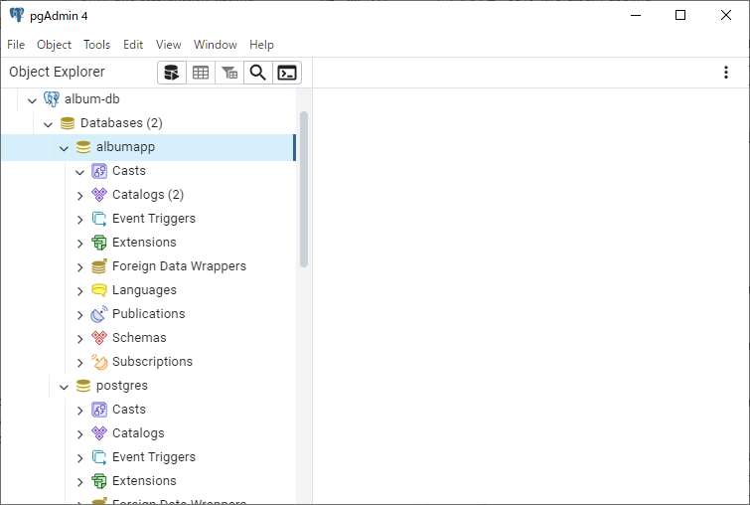Click the Schemas icon
This screenshot has width=750, height=505.
(99, 338)
